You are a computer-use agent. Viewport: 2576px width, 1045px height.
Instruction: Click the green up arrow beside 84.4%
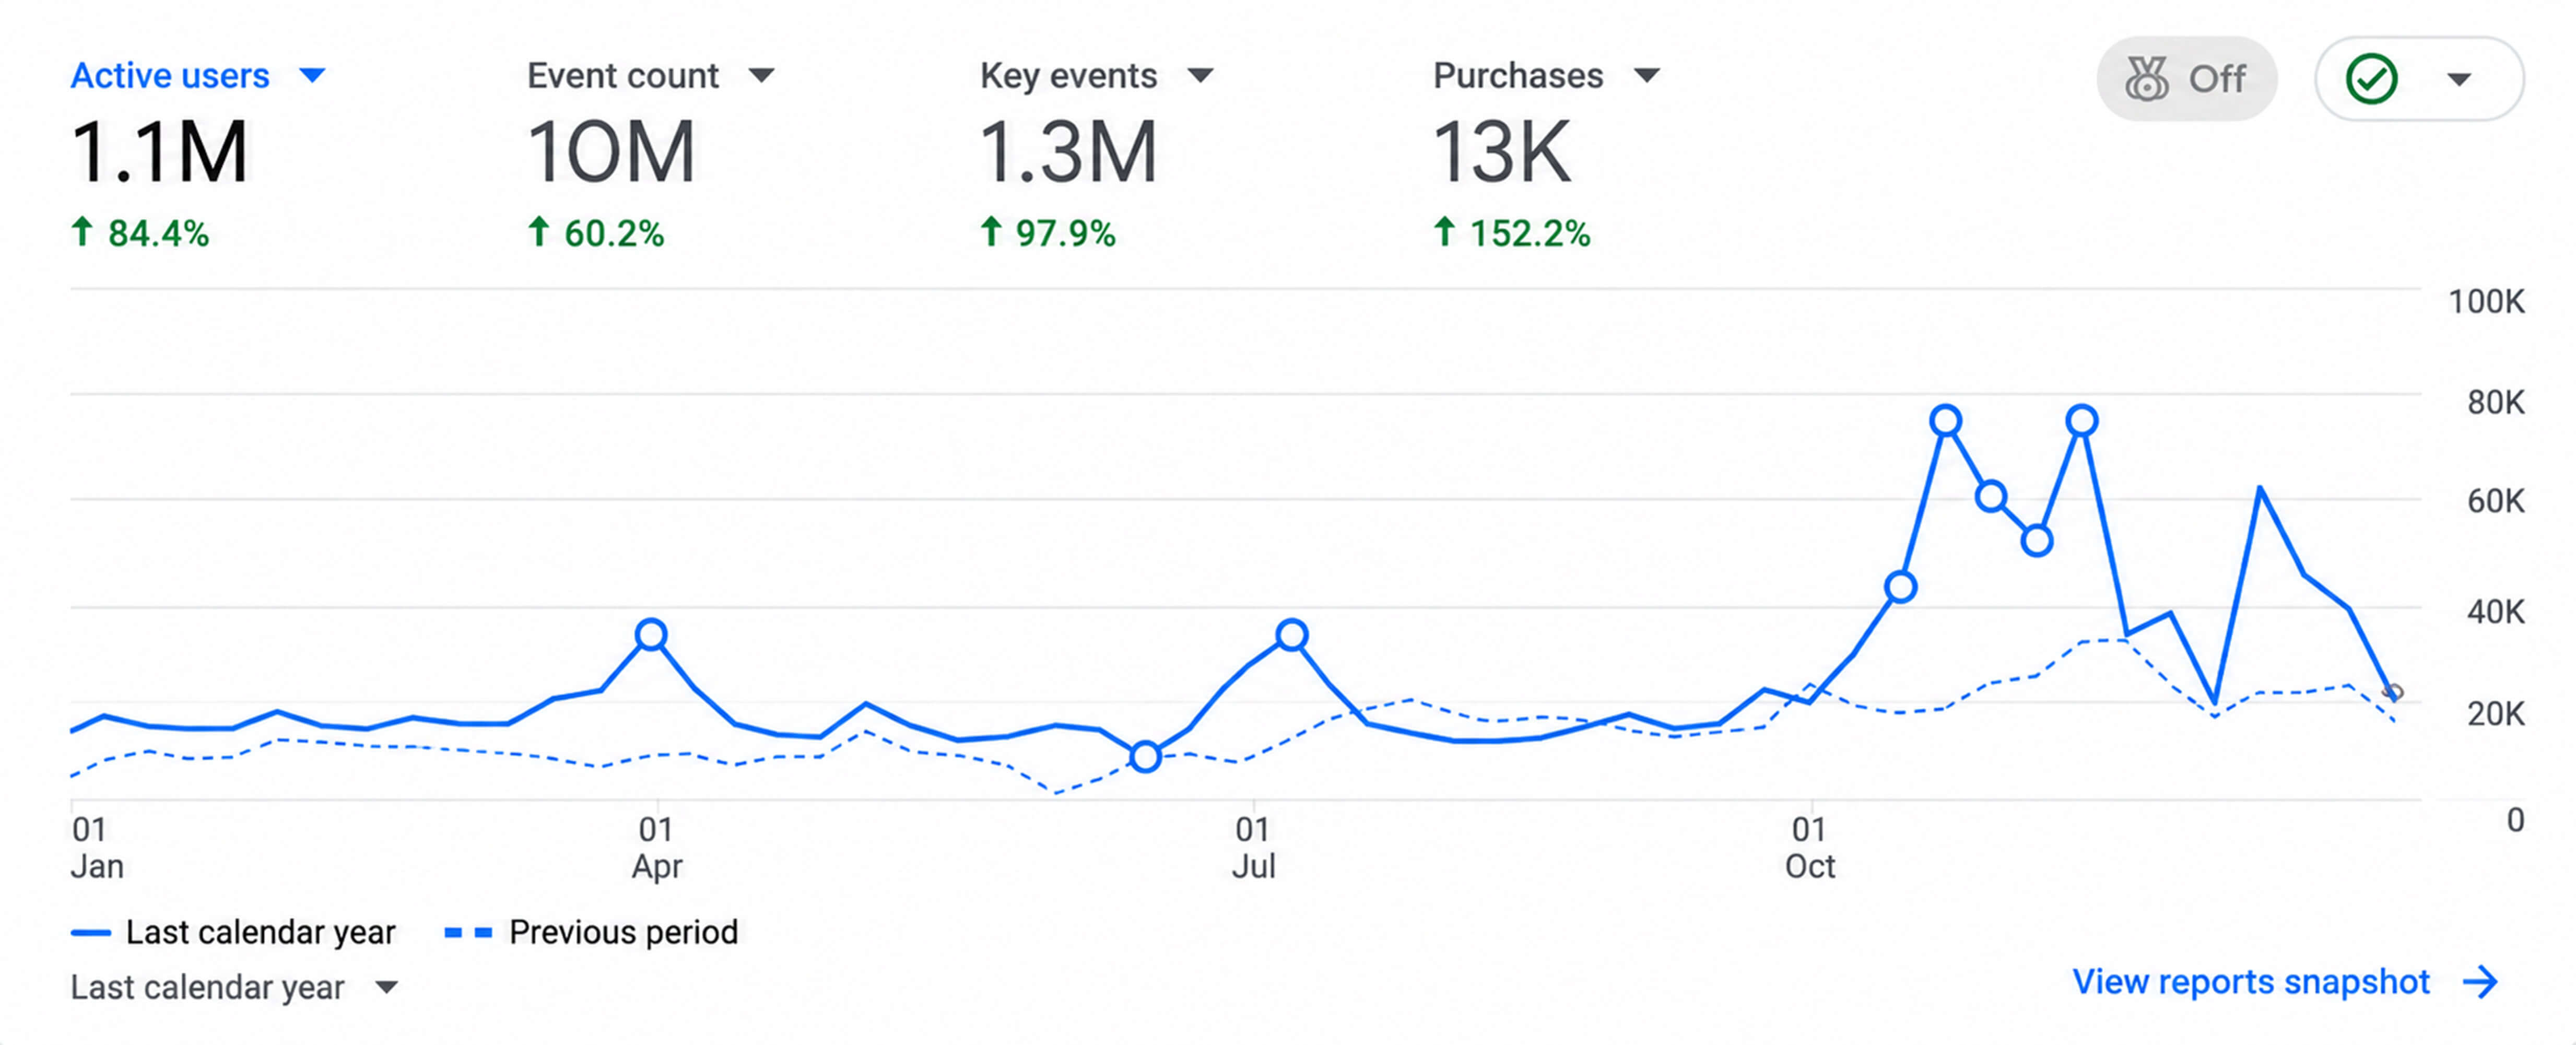point(83,232)
